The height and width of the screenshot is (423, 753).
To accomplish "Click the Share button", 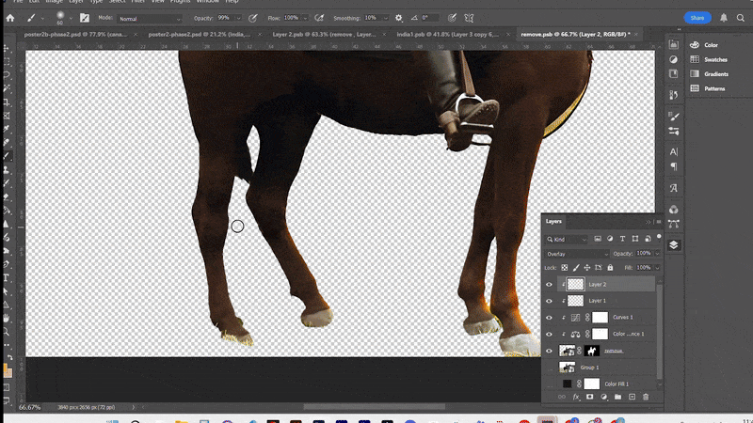I will pyautogui.click(x=697, y=18).
